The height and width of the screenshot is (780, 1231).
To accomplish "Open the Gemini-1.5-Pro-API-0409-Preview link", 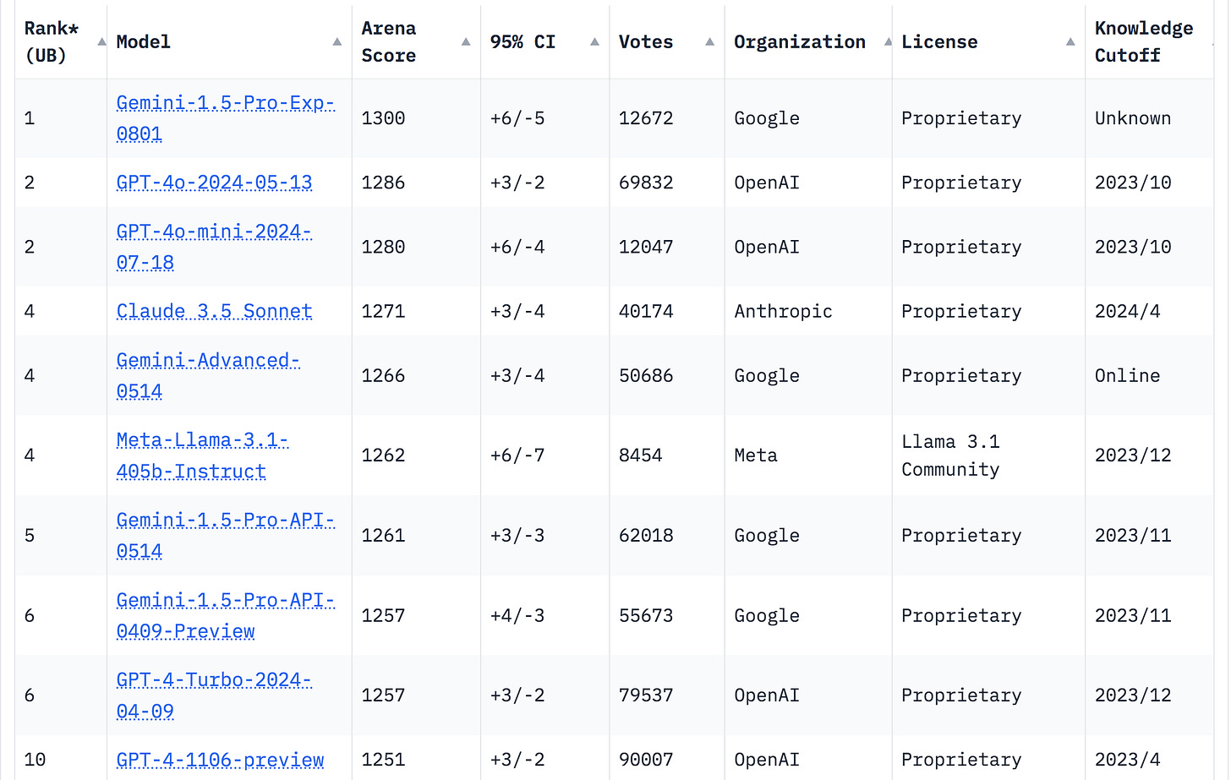I will 225,615.
